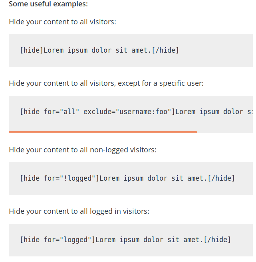The image size is (256, 262).
Task: Click the for="all" attribute in second code block
Action: (x=62, y=112)
